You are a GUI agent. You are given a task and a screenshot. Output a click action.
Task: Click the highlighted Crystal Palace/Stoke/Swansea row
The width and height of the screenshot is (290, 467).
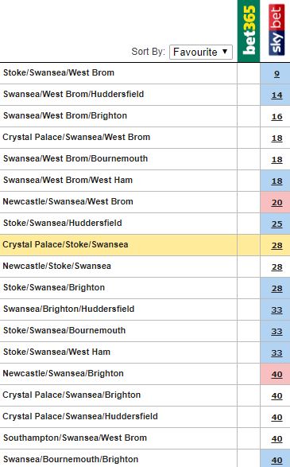(x=145, y=245)
